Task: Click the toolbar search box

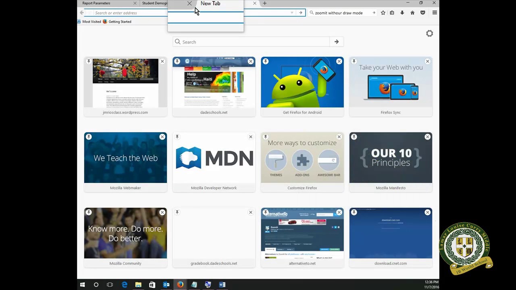Action: (343, 13)
